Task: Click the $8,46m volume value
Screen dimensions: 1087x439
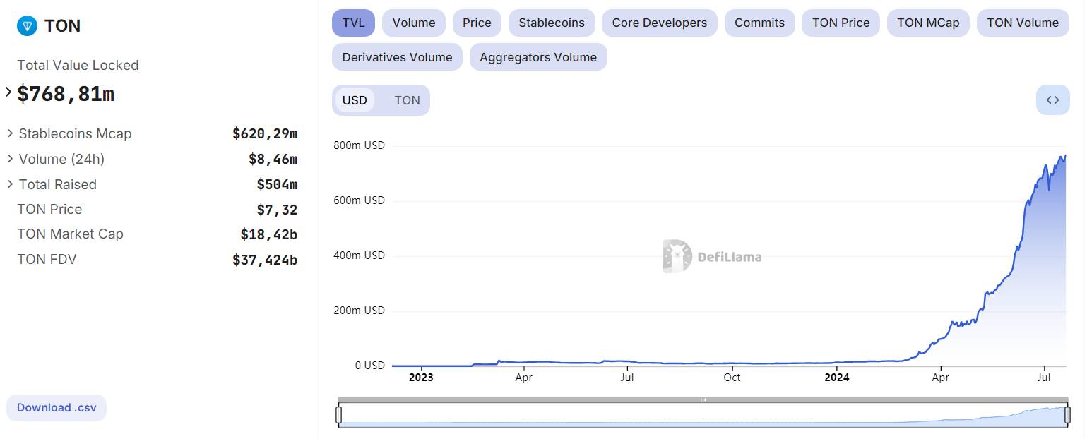Action: (273, 159)
